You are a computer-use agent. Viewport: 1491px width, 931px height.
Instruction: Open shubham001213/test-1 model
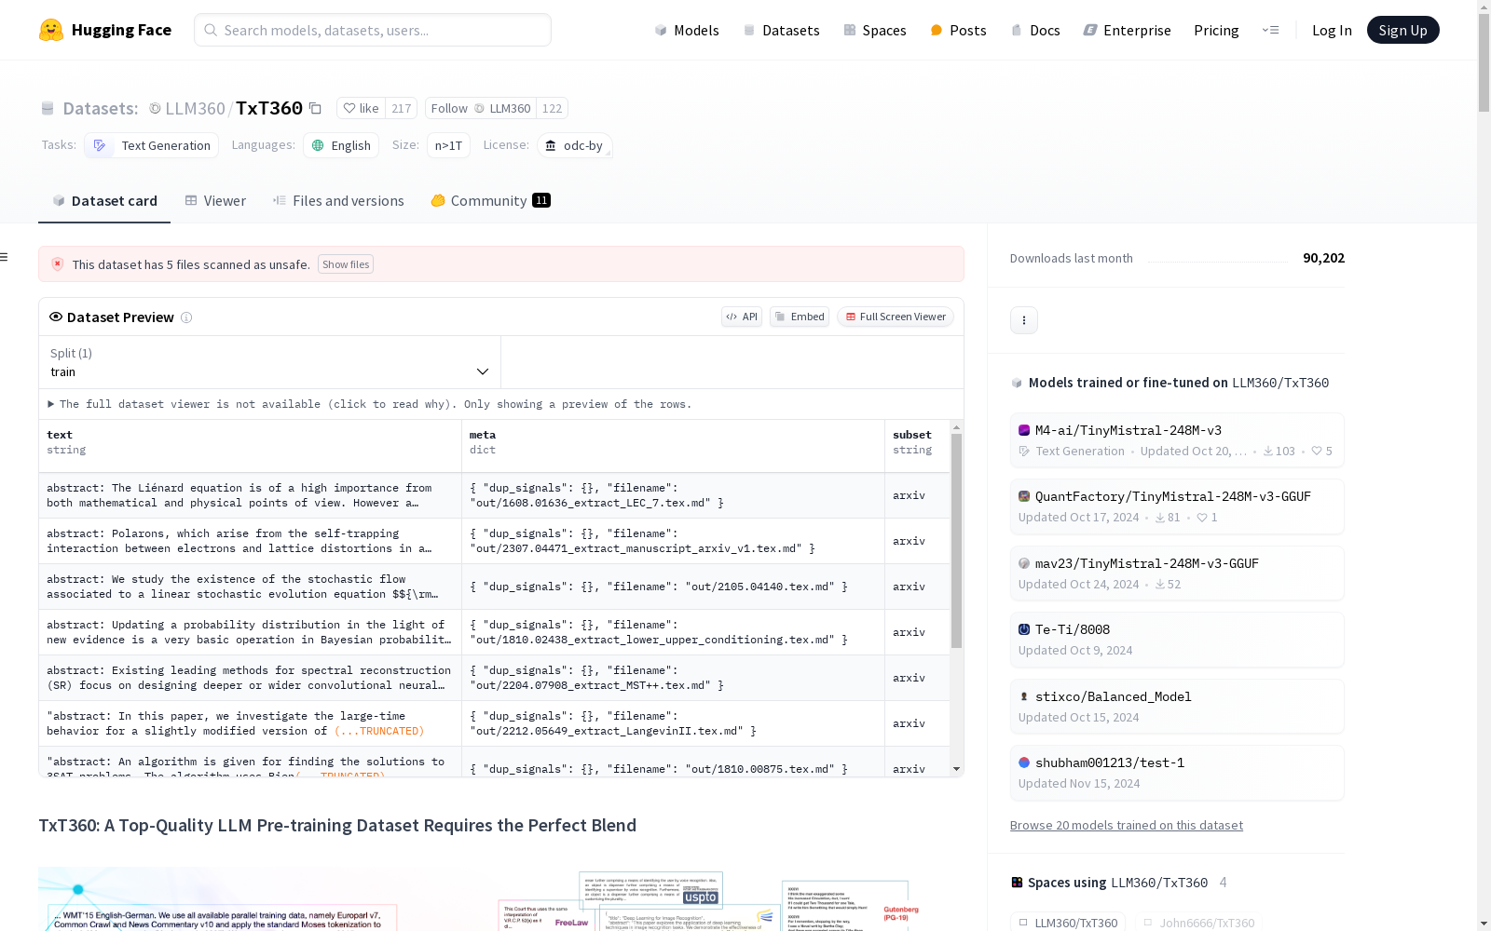(1177, 773)
